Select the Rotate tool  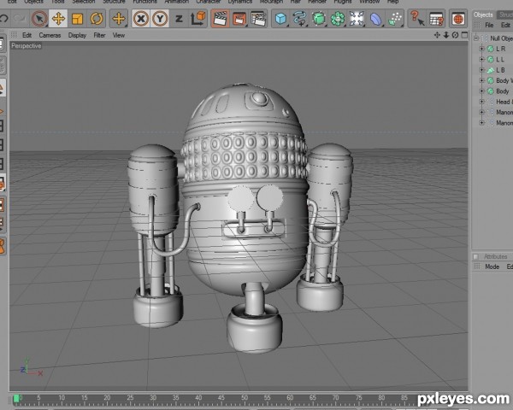97,19
